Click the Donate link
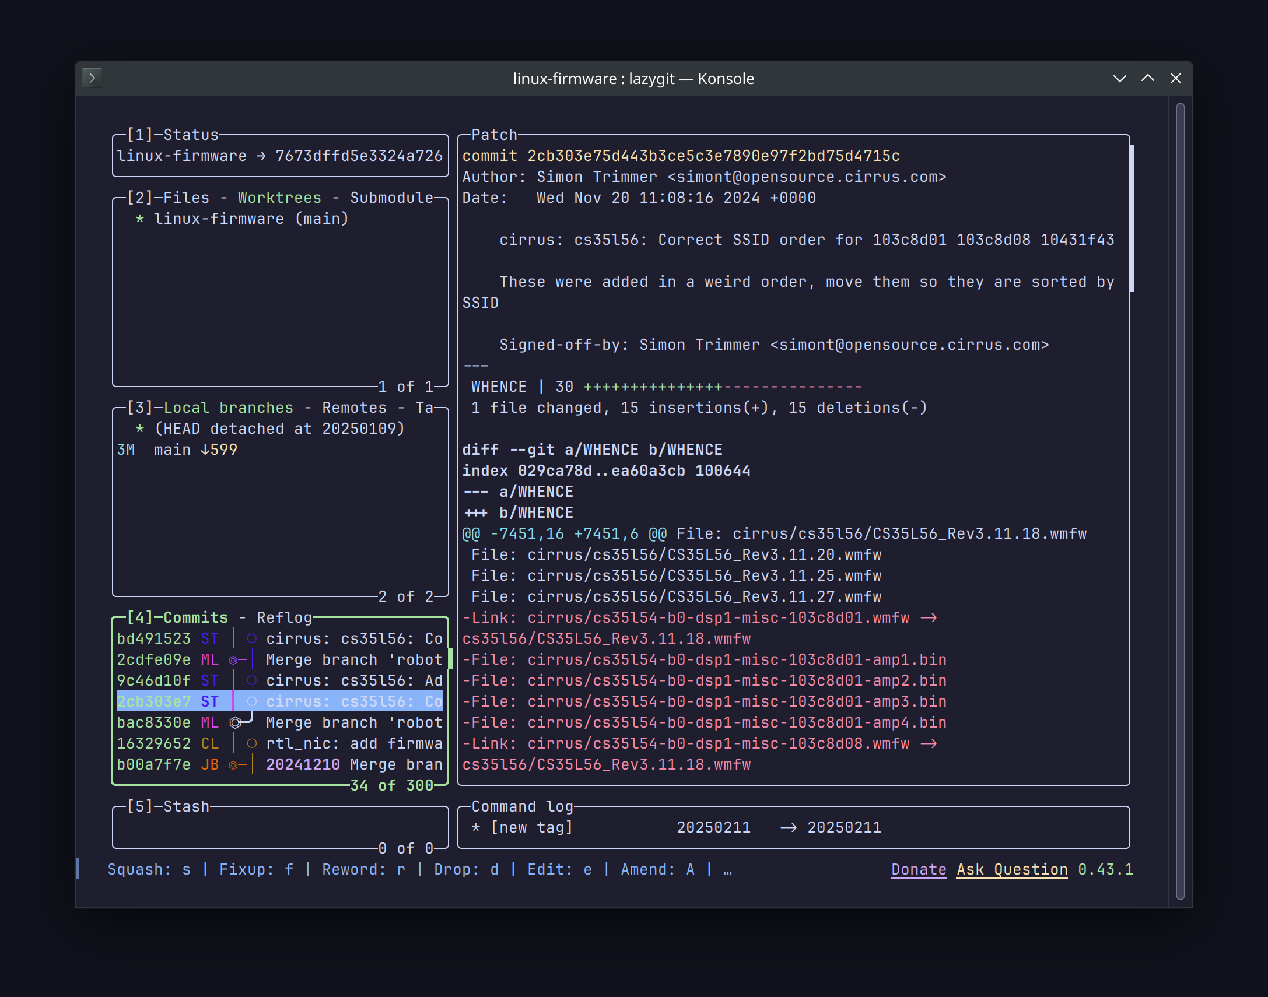Image resolution: width=1268 pixels, height=997 pixels. pos(917,870)
